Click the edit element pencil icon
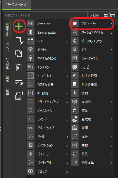The width and height of the screenshot is (118, 178). point(19,40)
